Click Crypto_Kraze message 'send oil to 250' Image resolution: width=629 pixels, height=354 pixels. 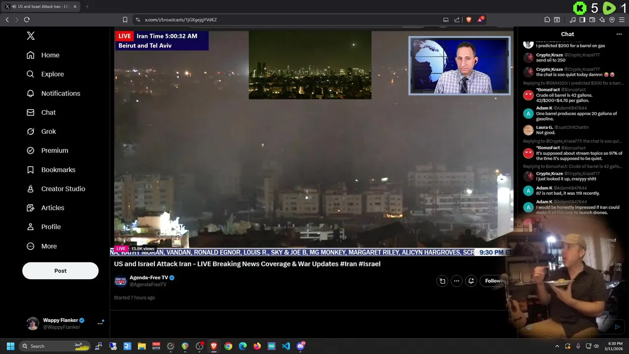point(550,60)
